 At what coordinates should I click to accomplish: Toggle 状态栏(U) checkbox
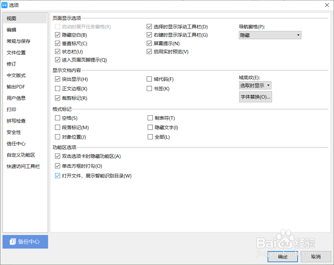[x=57, y=52]
